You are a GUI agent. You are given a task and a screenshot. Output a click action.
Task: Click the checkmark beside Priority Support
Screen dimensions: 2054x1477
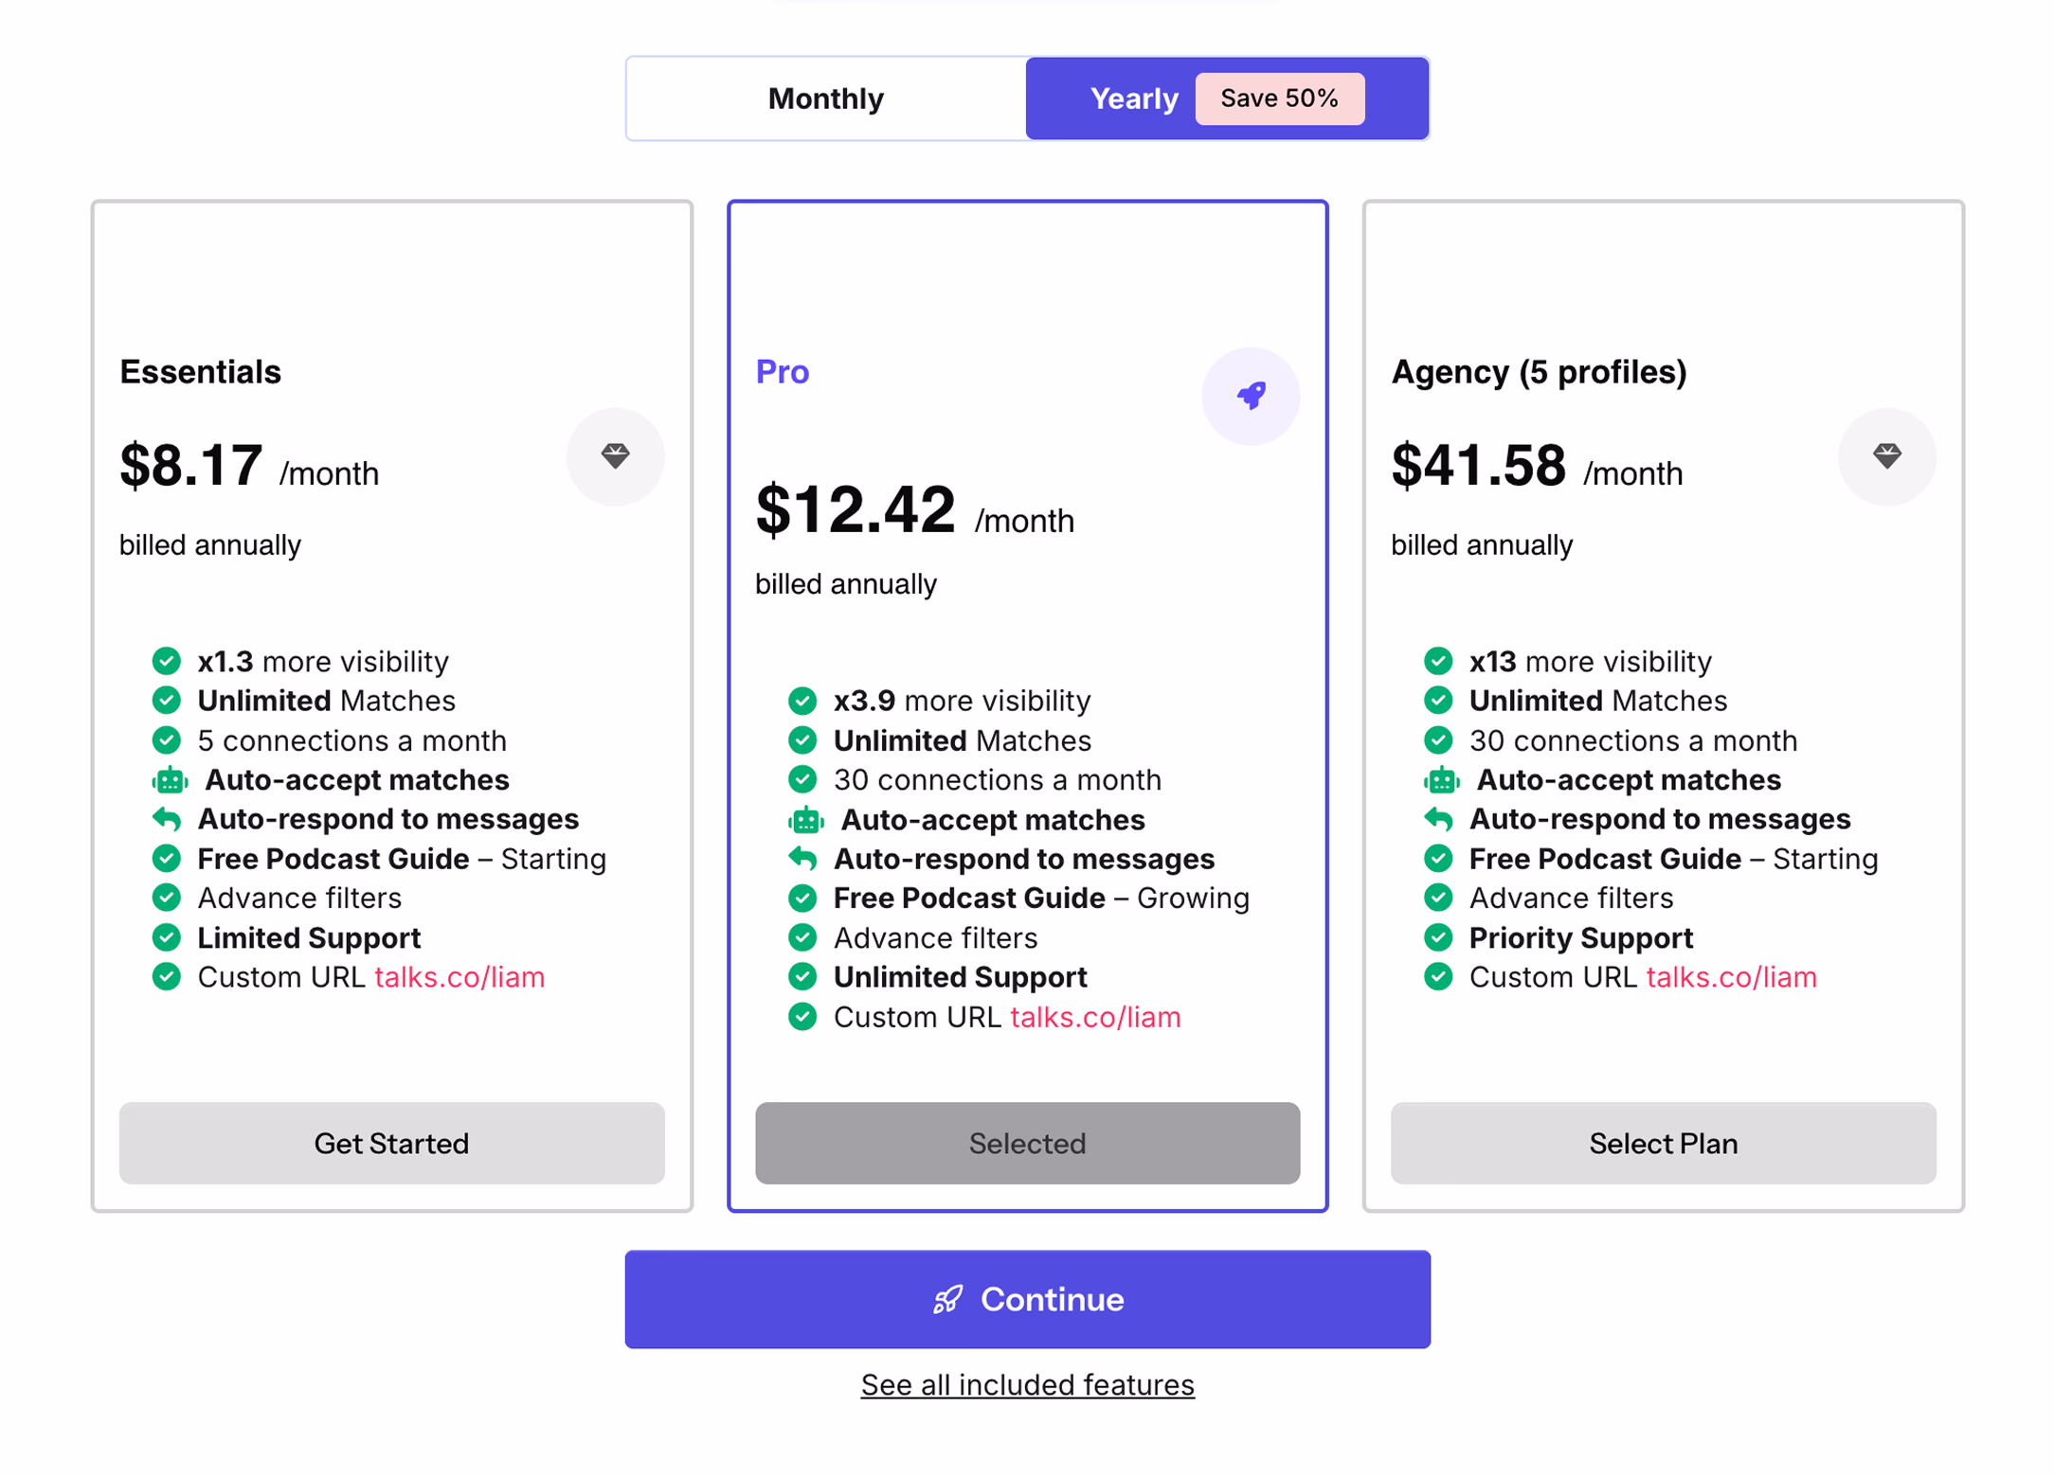tap(1438, 937)
